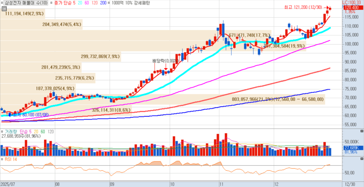Select the 1000억 10% 강세패턴 indicator label
This screenshot has height=187, width=364.
click(131, 3)
